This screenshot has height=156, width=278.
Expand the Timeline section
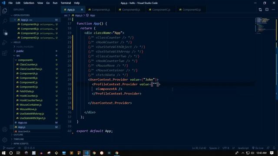[19, 139]
